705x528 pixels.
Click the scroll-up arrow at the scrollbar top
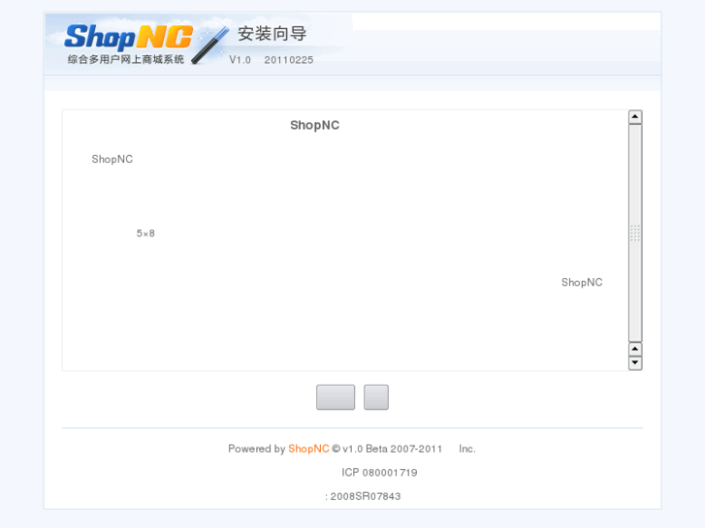(635, 117)
